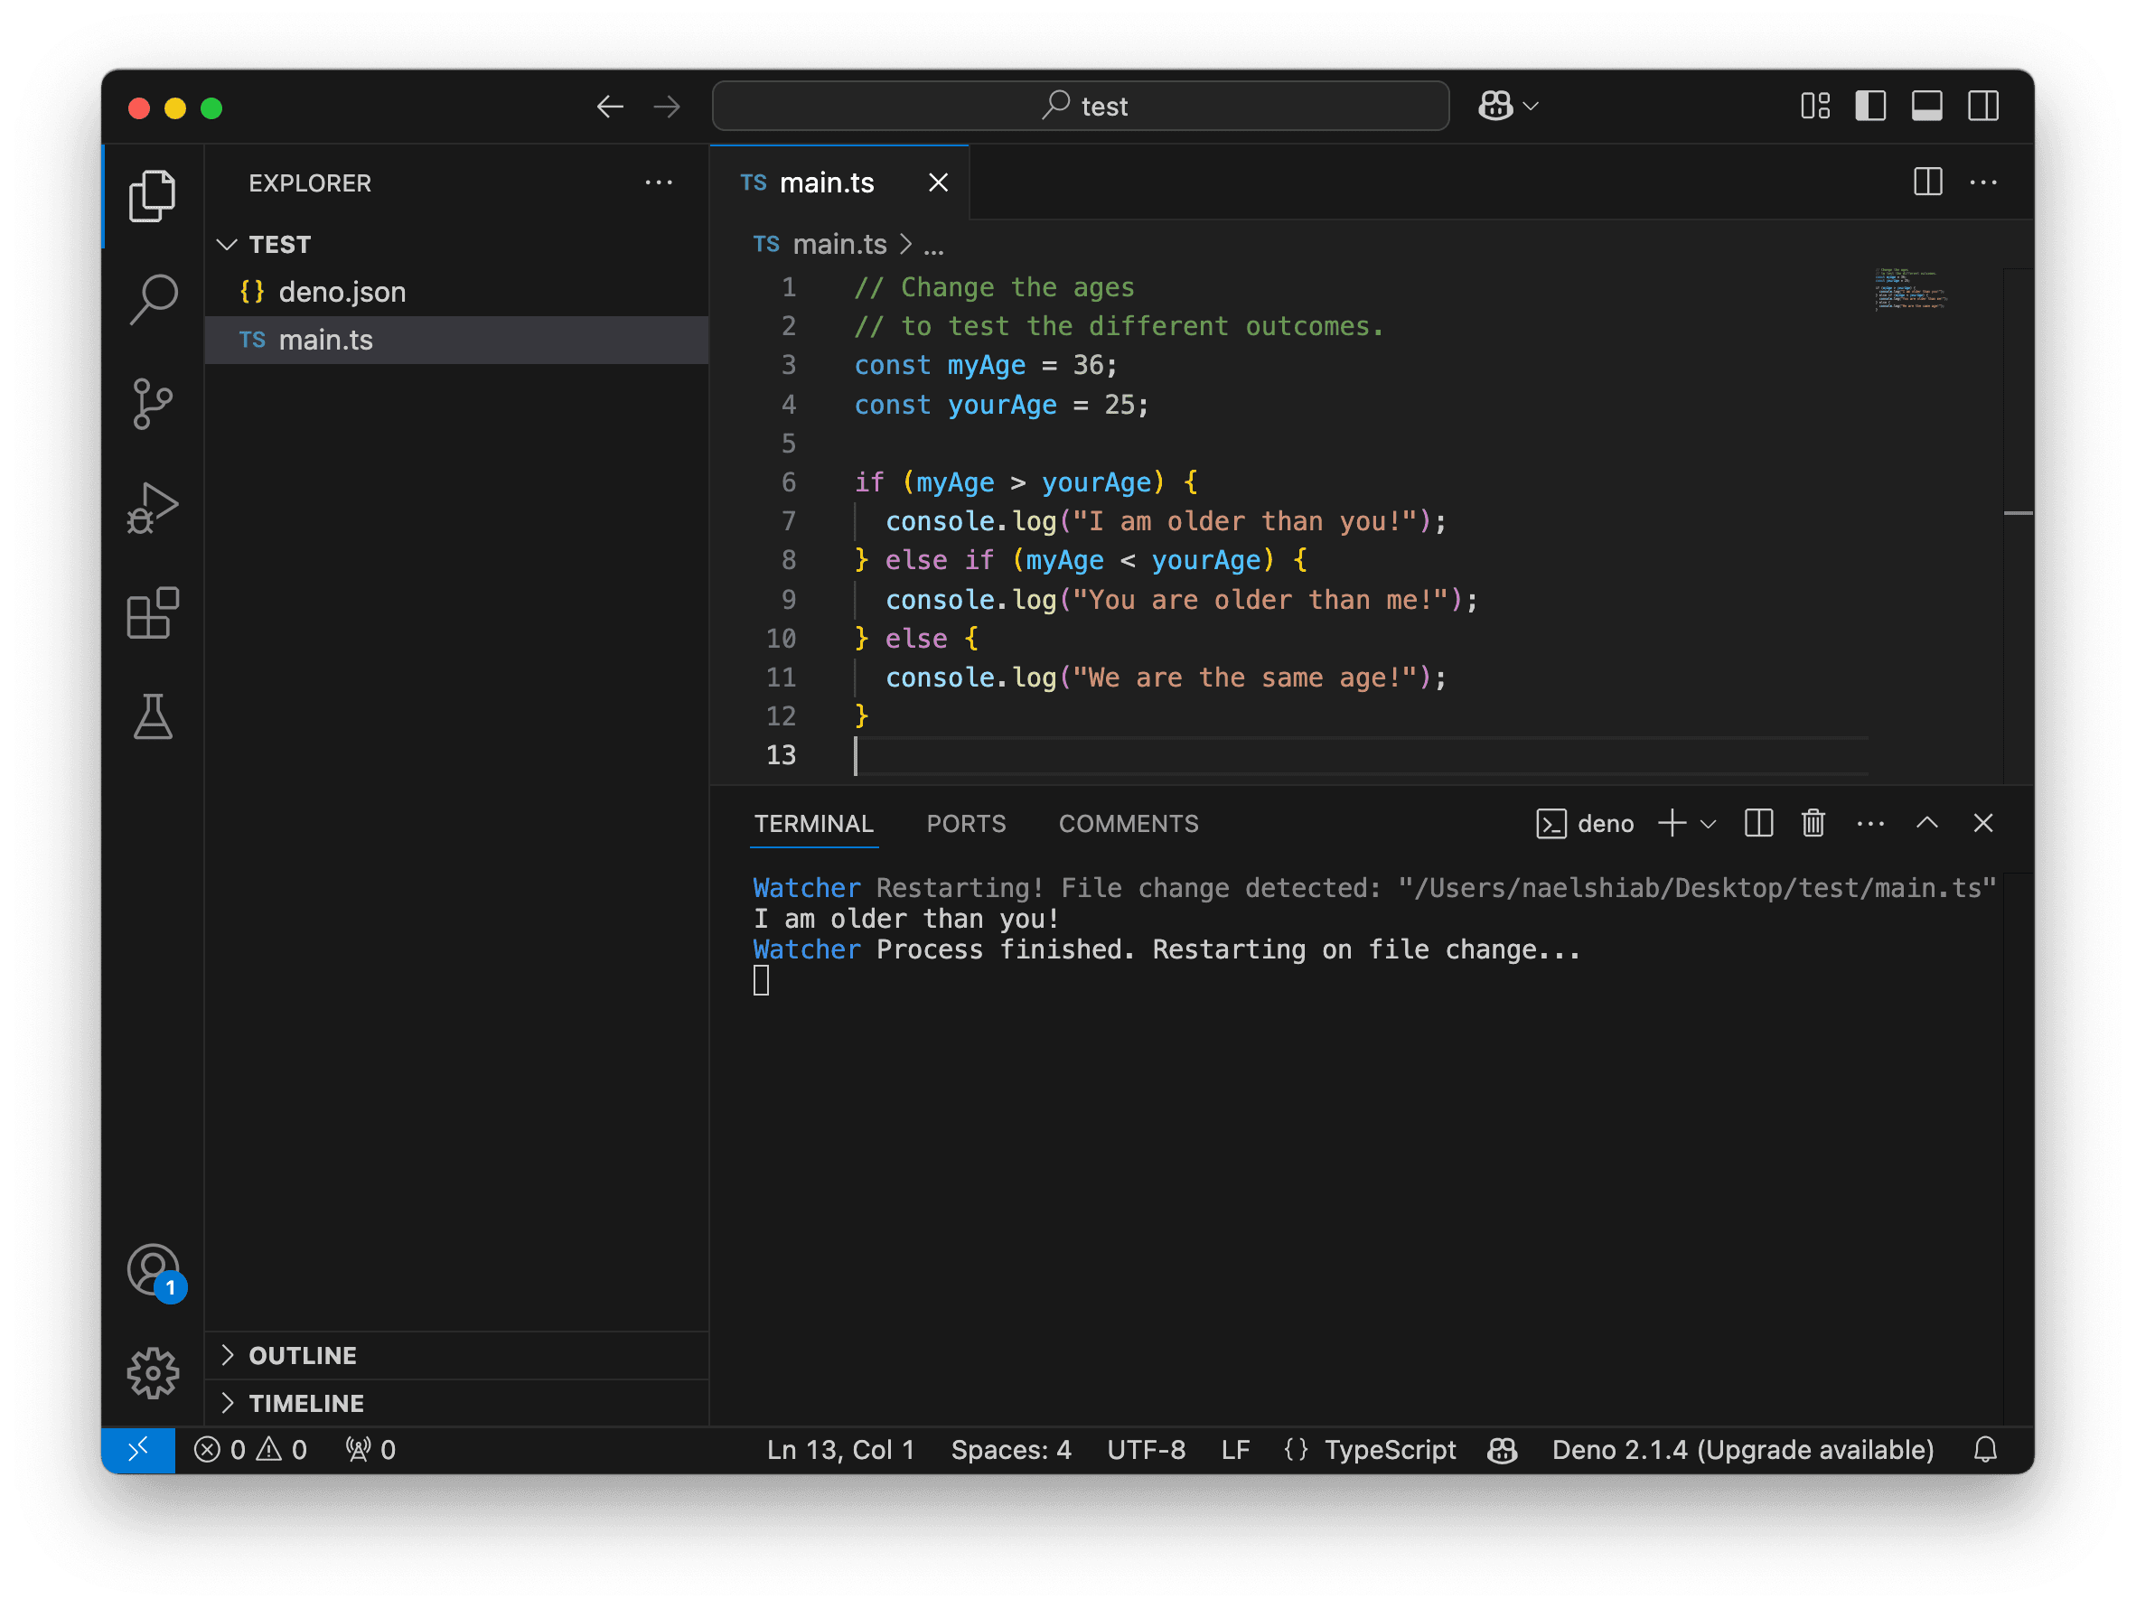
Task: Click the main.ts path in terminal output
Action: (1697, 888)
